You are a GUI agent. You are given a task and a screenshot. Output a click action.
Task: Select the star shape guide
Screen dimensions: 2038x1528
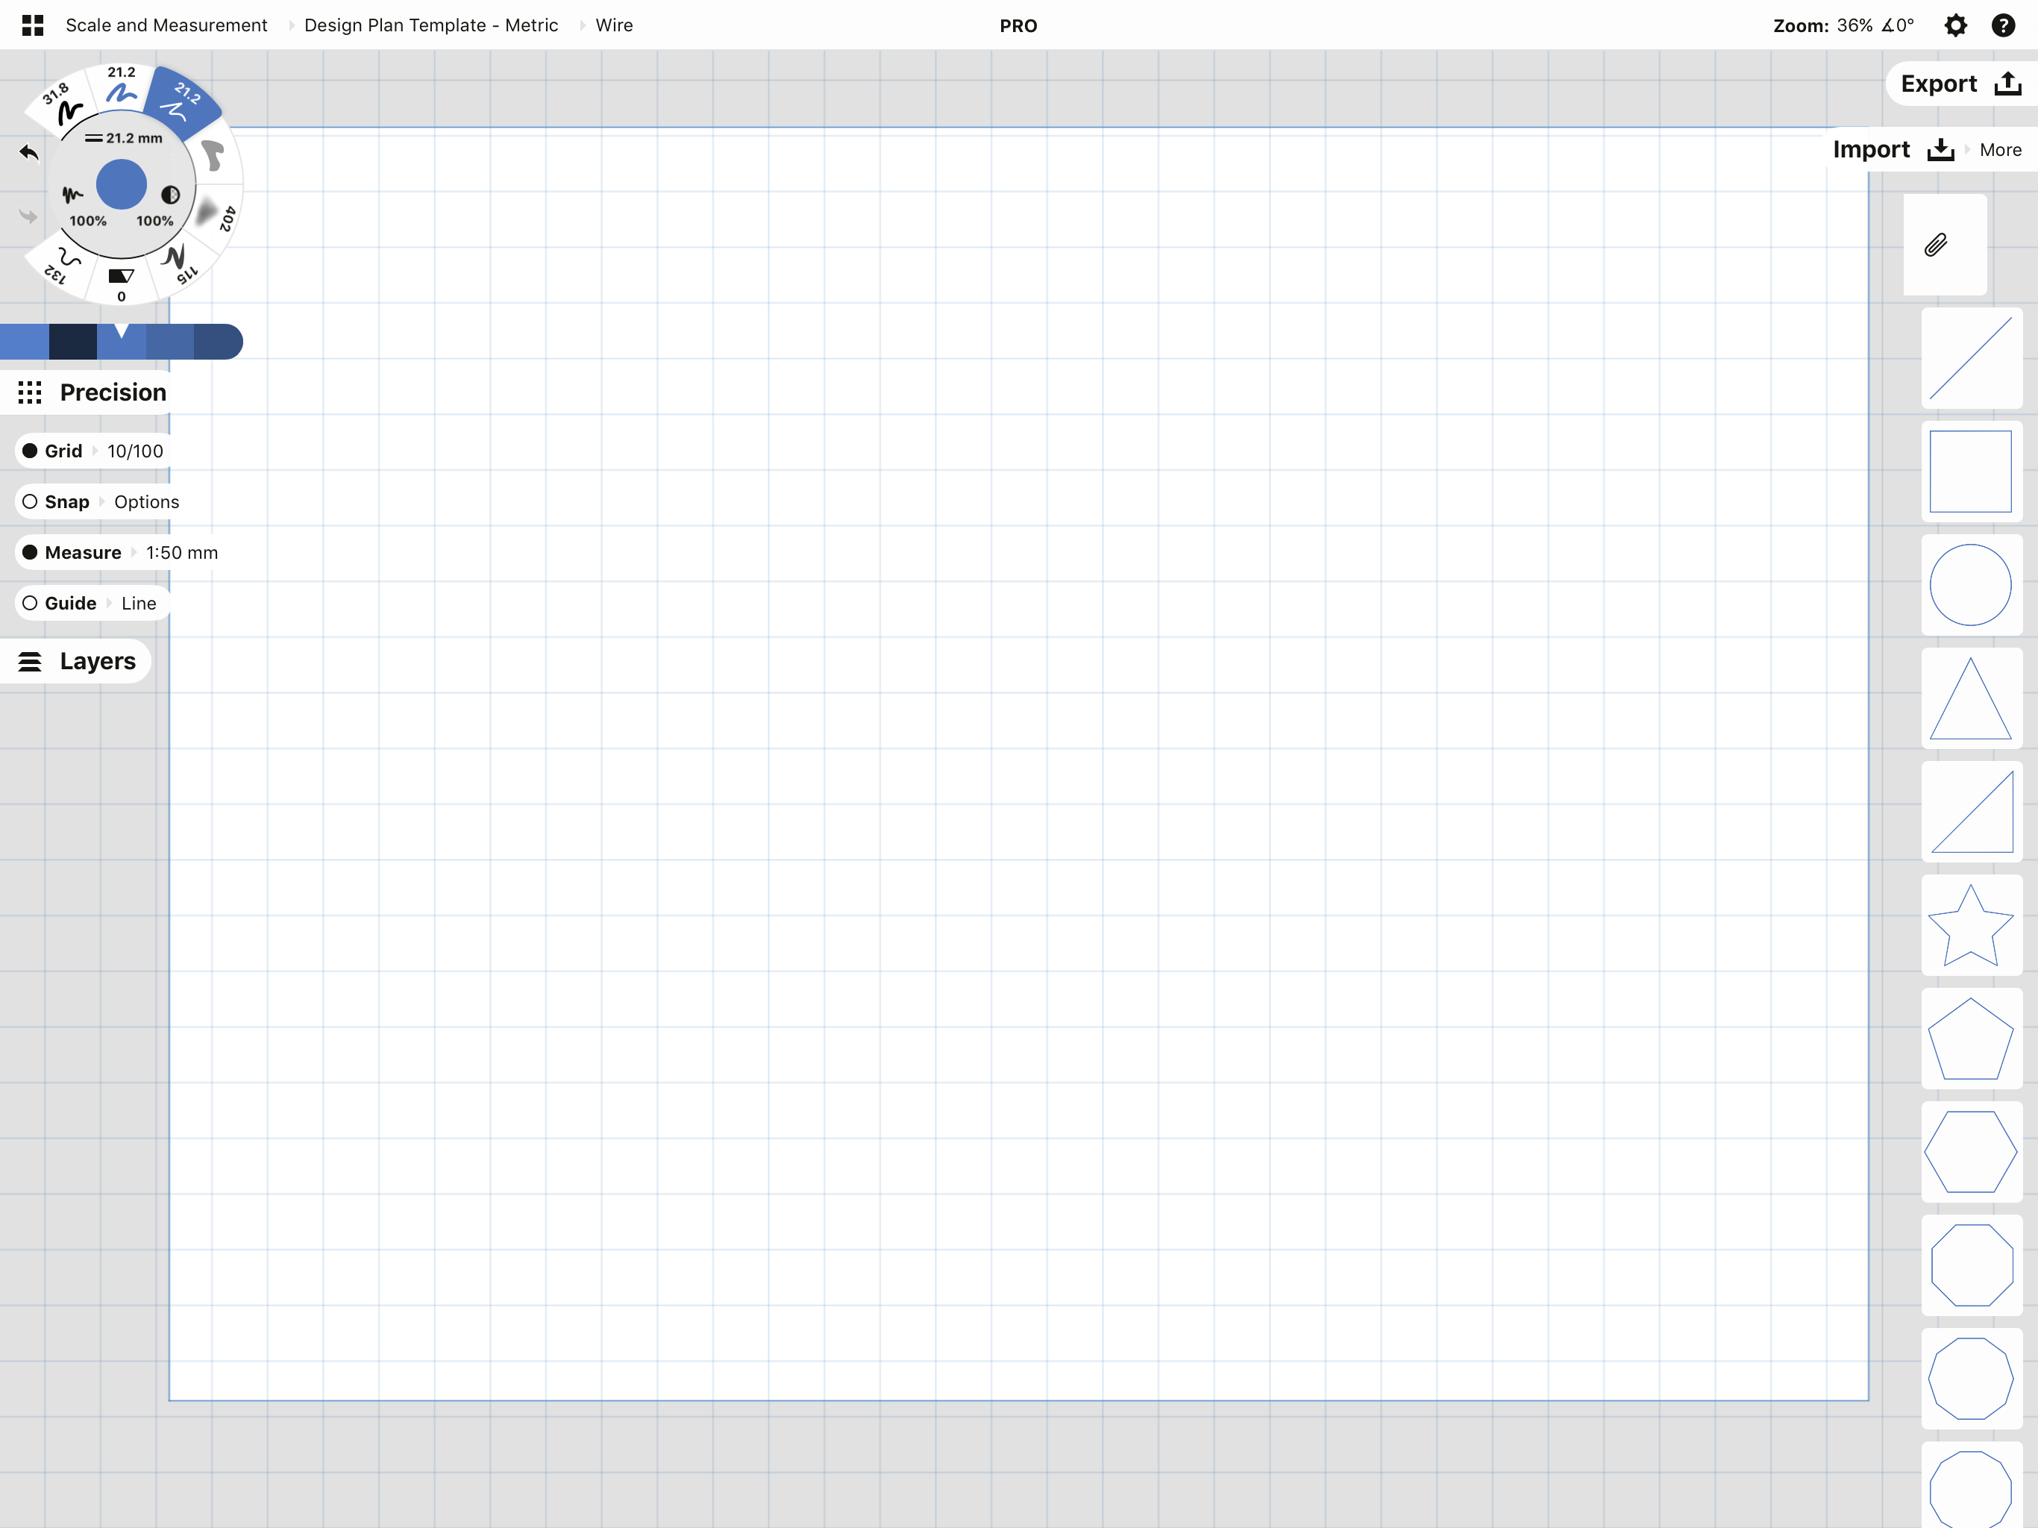[1971, 926]
